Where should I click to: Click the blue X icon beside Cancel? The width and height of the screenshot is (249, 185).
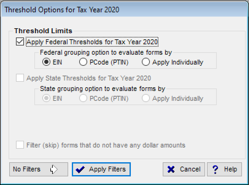[x=171, y=169]
